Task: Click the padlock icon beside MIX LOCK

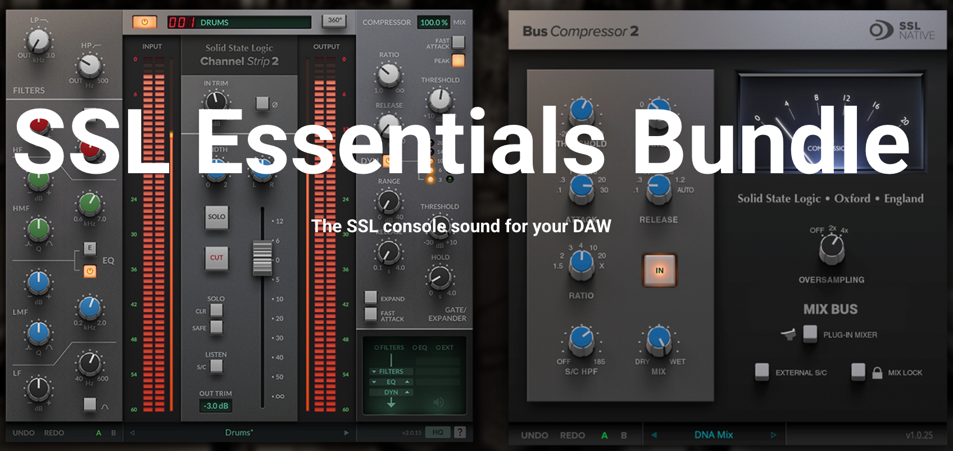Action: pyautogui.click(x=877, y=372)
